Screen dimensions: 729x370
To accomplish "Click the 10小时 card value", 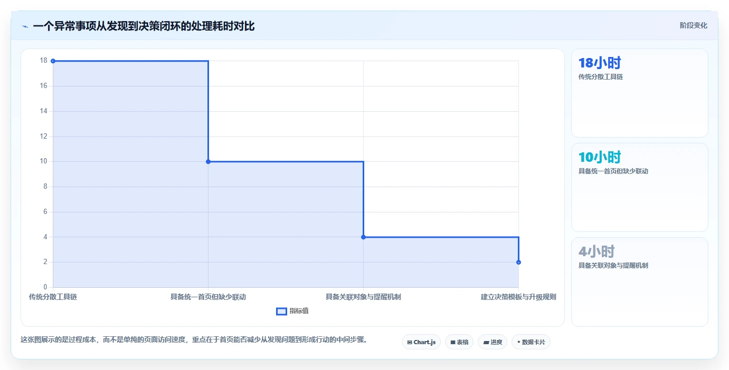I will pyautogui.click(x=600, y=157).
